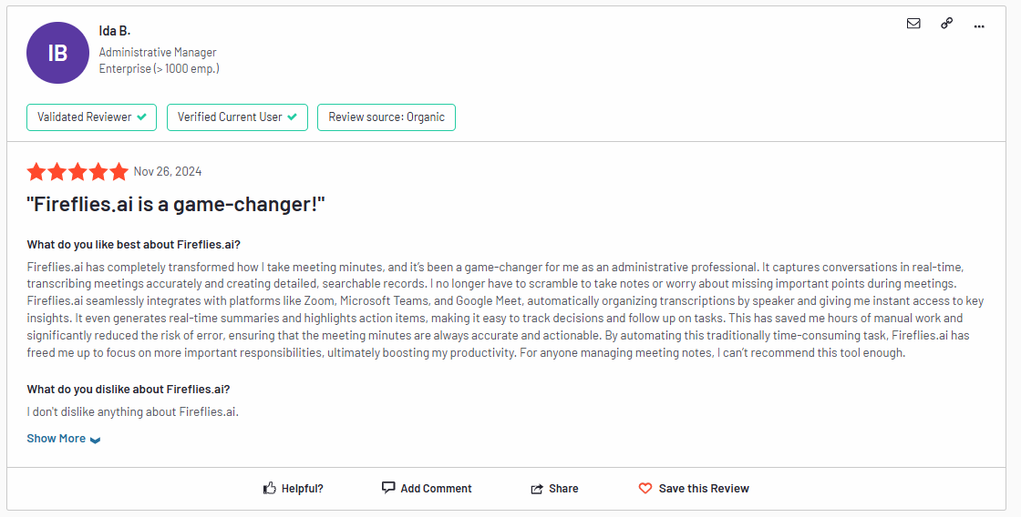Click the Enterprise (> 1000 emp.) text
Viewport: 1021px width, 517px height.
click(159, 69)
